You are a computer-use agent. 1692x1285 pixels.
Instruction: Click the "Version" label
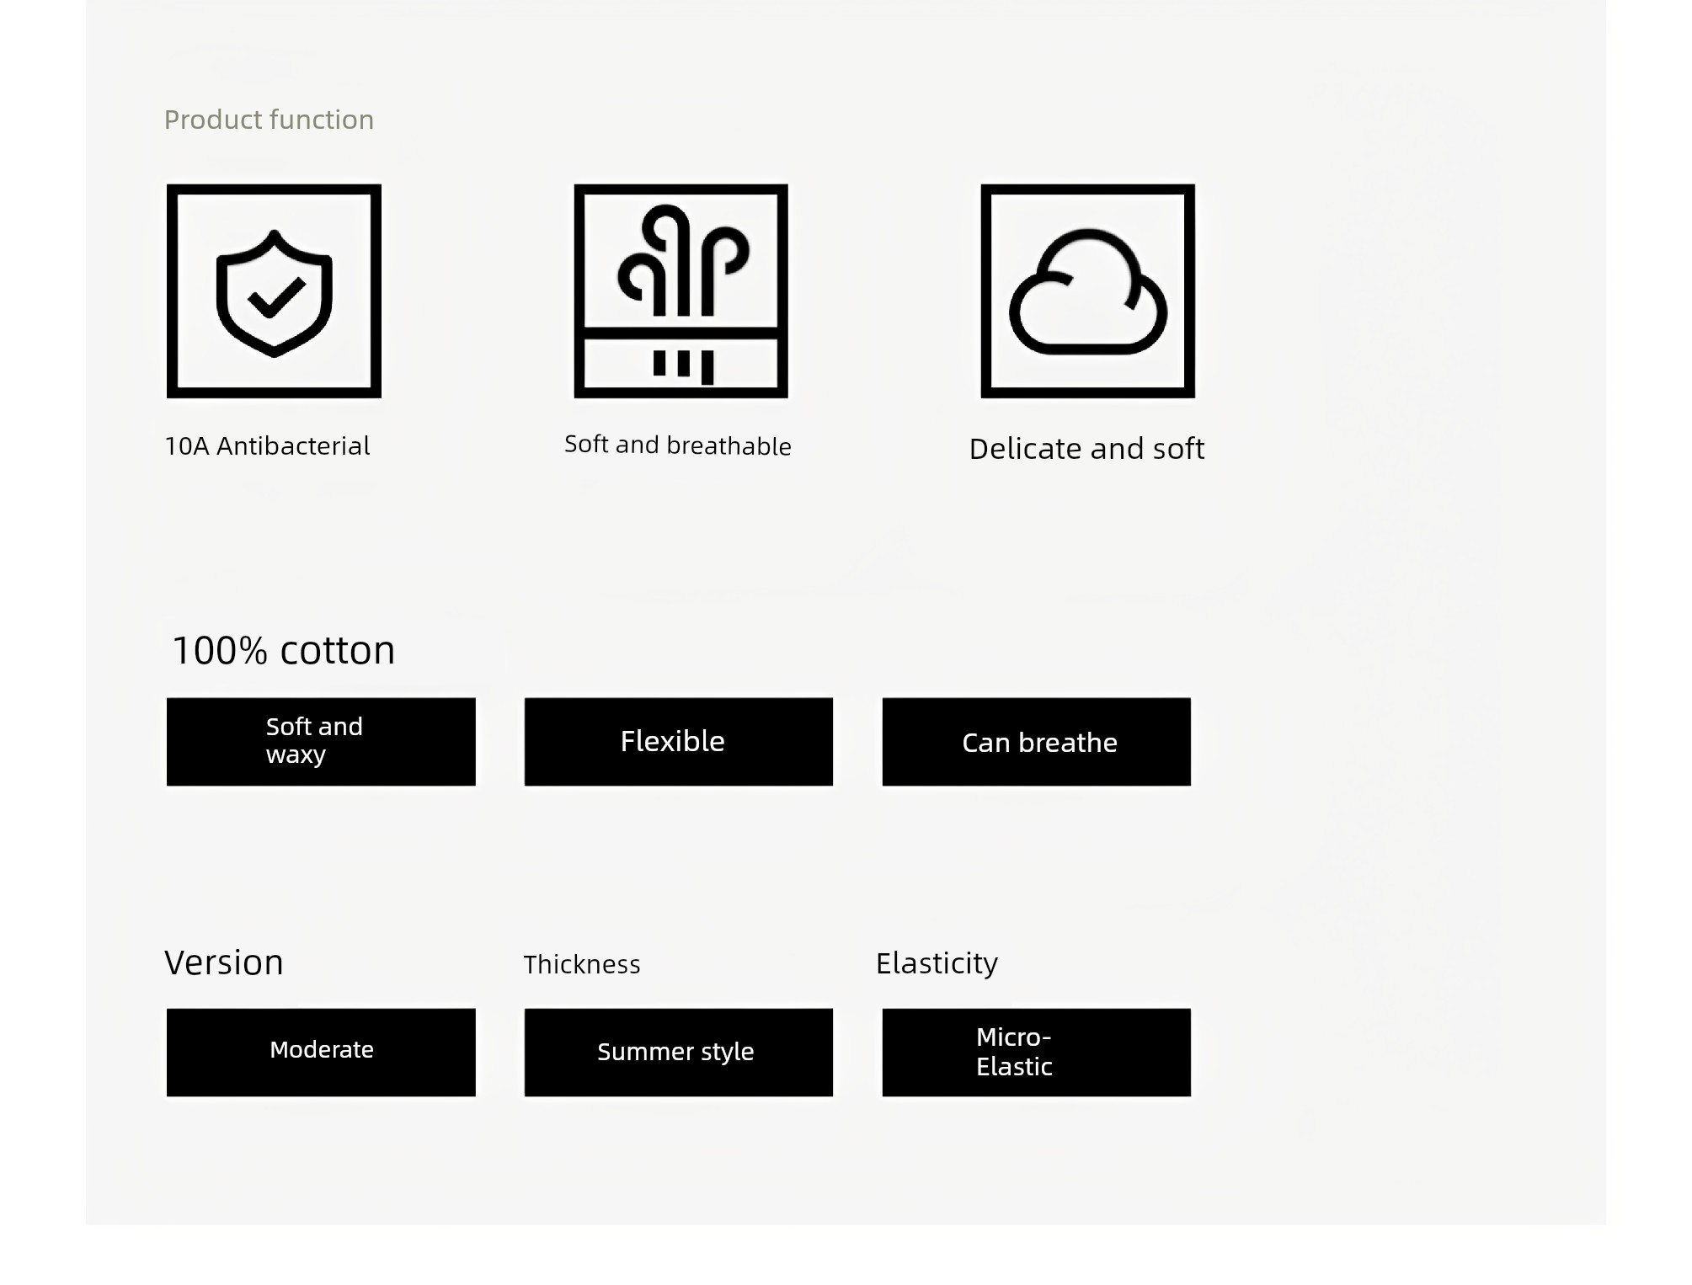[224, 962]
